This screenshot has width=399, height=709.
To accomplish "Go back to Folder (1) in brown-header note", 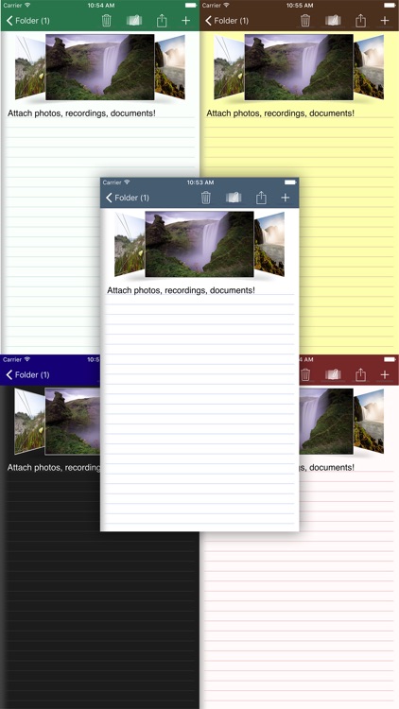I will coord(227,21).
